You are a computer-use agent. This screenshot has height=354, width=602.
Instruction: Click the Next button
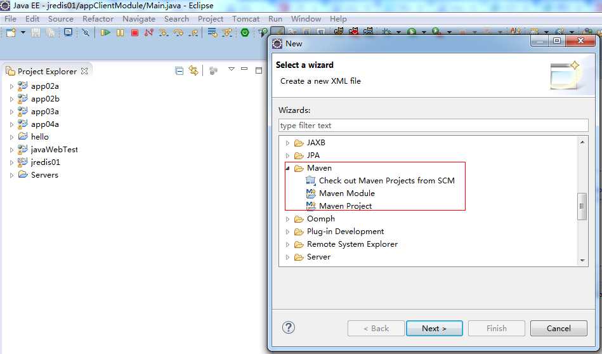point(435,328)
